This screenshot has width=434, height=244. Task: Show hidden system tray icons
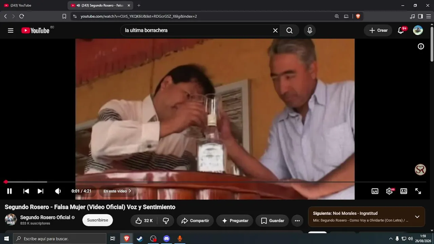pos(391,239)
